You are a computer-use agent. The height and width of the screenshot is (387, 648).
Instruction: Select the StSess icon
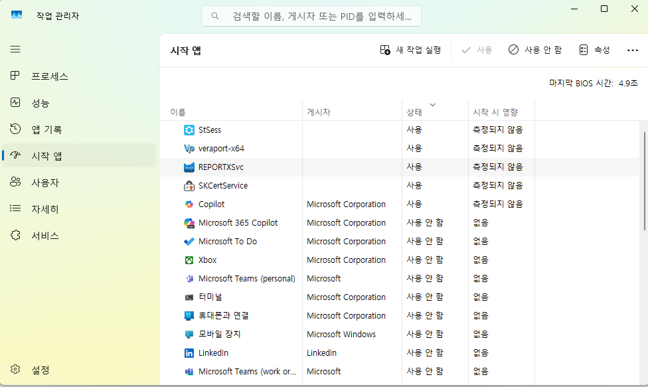coord(189,130)
